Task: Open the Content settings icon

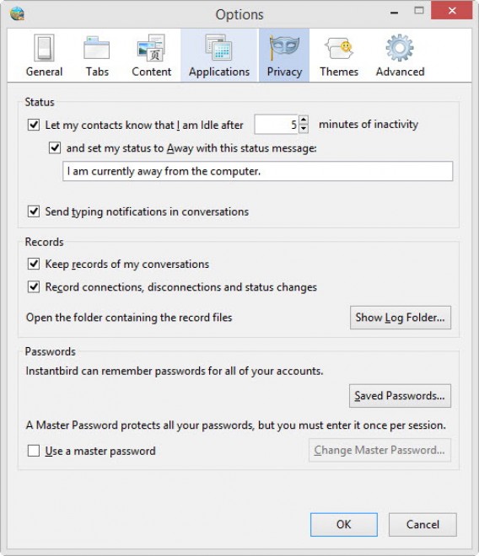Action: coord(151,48)
